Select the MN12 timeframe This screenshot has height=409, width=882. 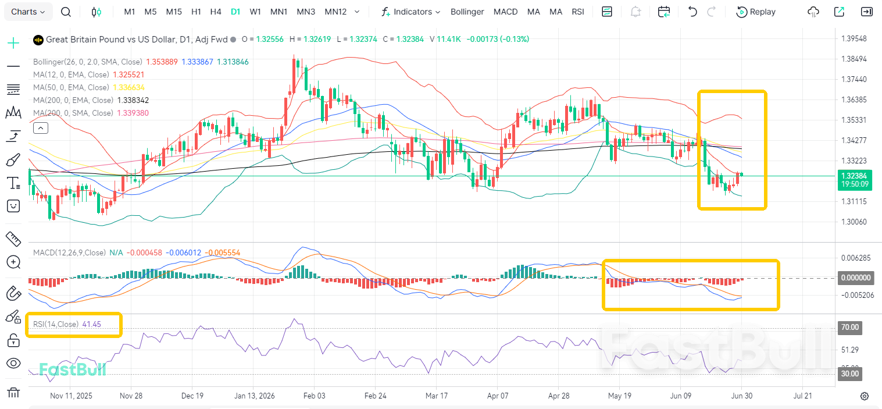coord(335,12)
